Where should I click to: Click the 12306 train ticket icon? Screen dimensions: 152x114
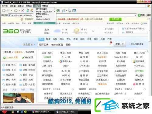(4, 58)
